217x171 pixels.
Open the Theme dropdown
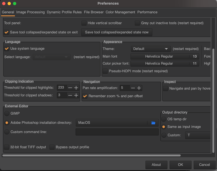tap(151, 49)
